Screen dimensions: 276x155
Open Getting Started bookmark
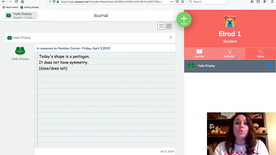tap(30, 7)
